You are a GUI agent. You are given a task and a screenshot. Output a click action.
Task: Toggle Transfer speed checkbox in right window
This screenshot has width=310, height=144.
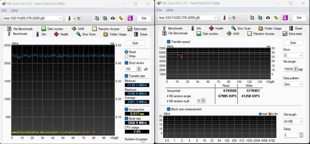[x=169, y=42]
